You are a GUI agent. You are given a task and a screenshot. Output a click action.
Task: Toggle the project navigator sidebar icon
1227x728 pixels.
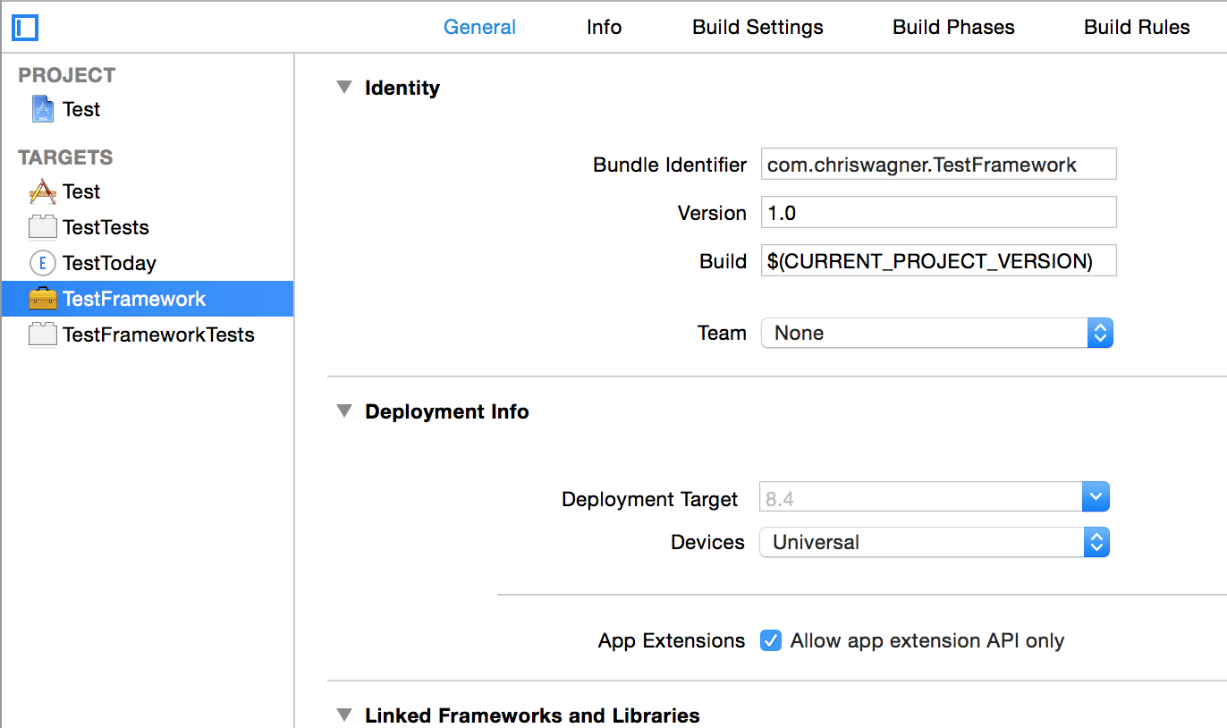[25, 28]
